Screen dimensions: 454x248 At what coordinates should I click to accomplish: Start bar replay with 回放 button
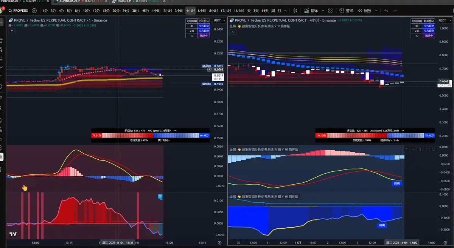365,11
